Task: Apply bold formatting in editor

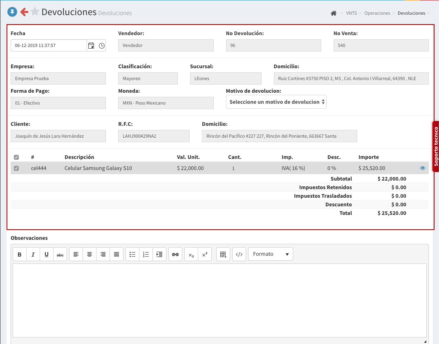Action: click(20, 254)
